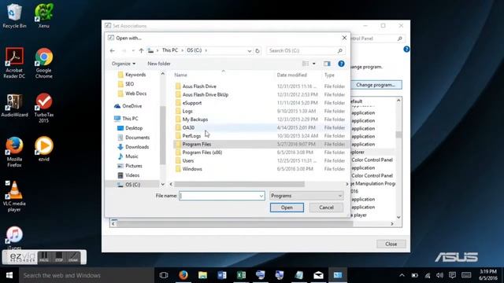Open the Recycle Bin desktop icon
The width and height of the screenshot is (504, 283).
click(x=14, y=16)
